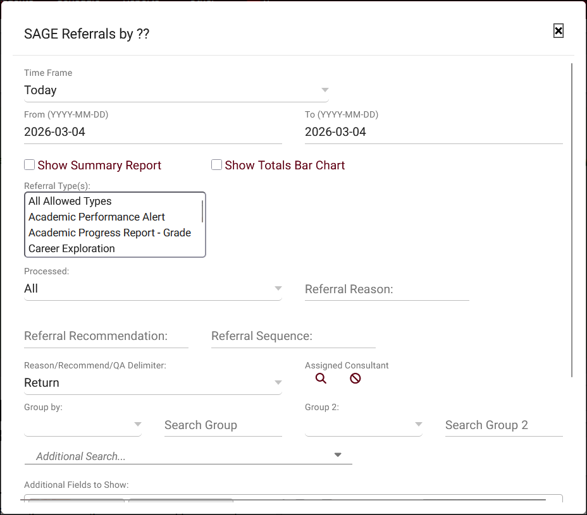Clear the Assigned Consultant selection
The image size is (587, 515).
tap(355, 379)
